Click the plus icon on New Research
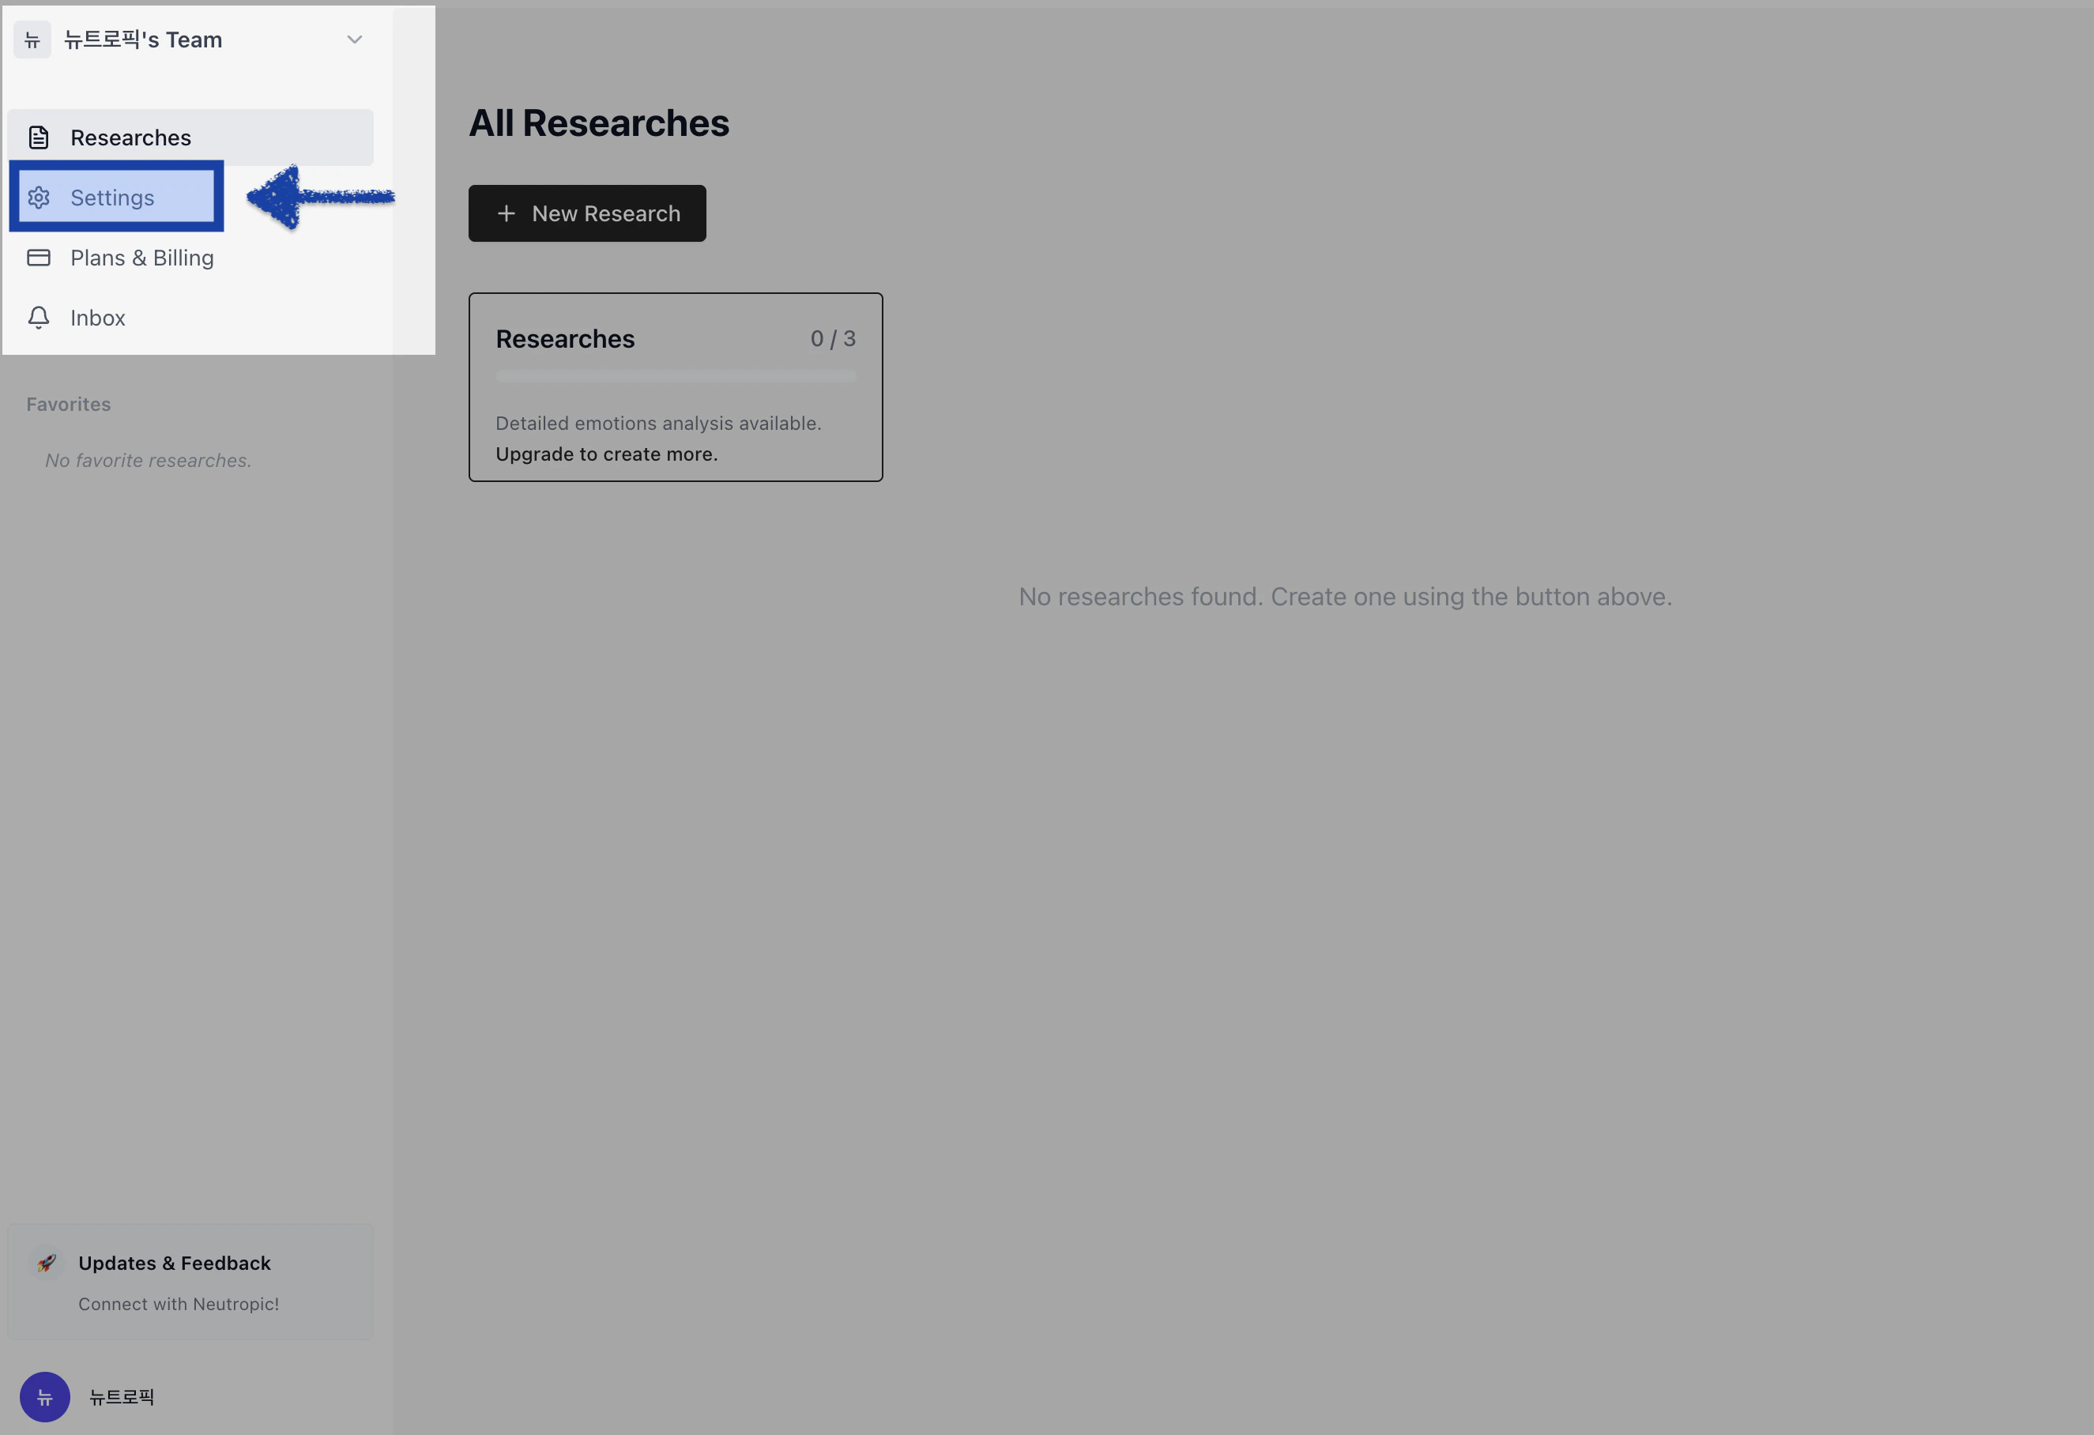 coord(507,213)
